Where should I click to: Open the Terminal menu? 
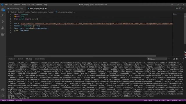tap(39, 5)
